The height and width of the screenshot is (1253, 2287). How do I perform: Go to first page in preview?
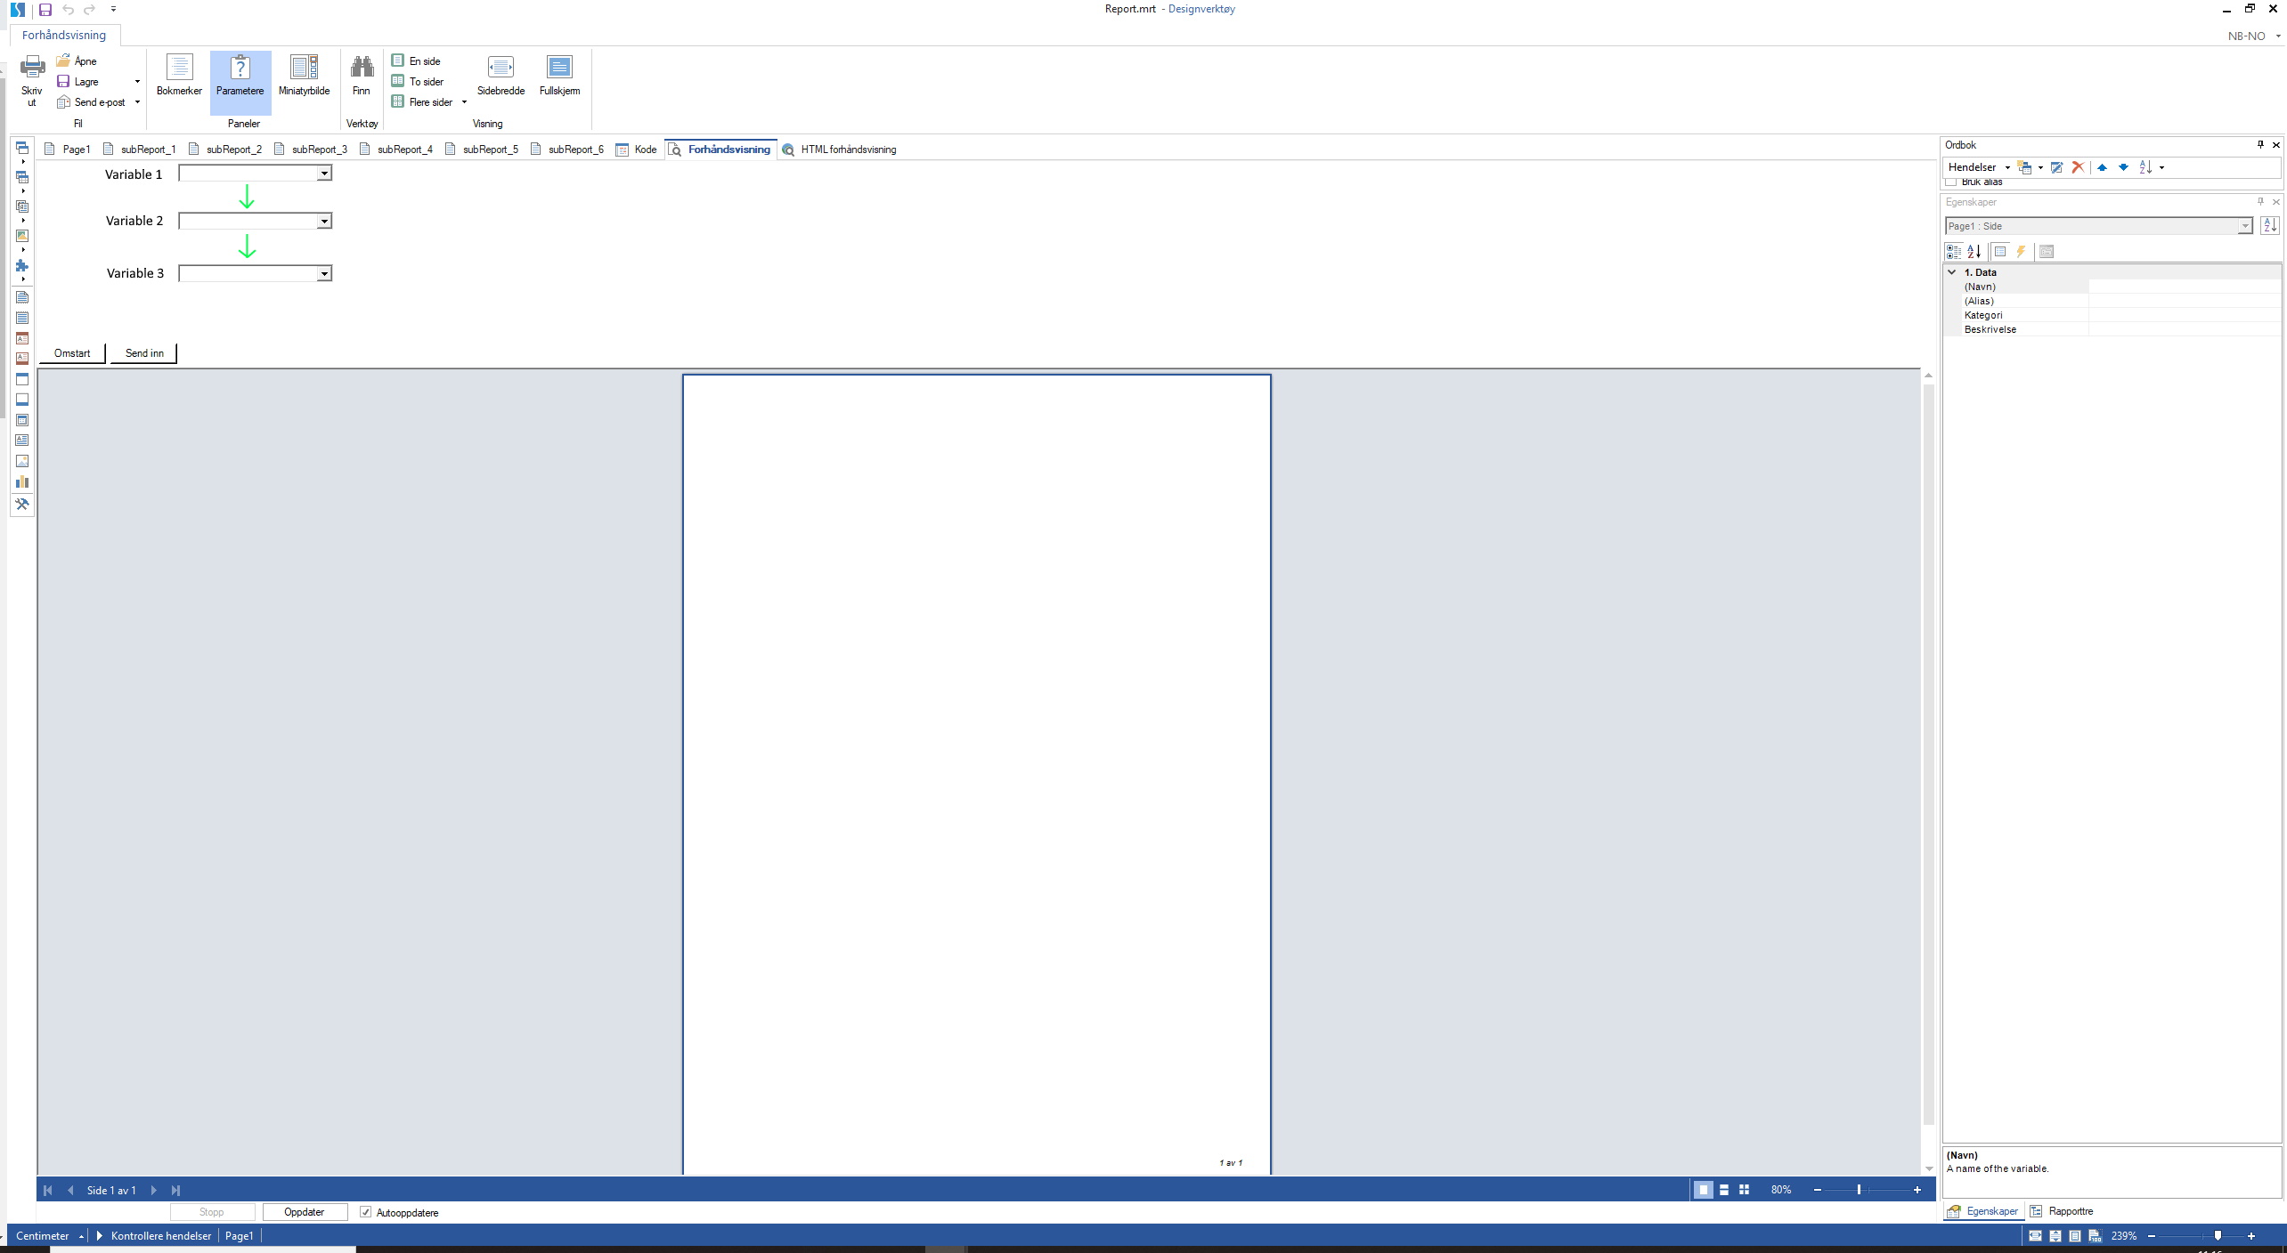(x=48, y=1190)
